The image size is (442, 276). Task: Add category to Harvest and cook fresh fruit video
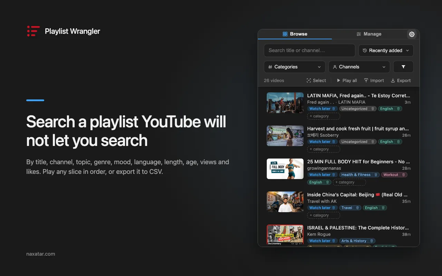click(x=324, y=149)
